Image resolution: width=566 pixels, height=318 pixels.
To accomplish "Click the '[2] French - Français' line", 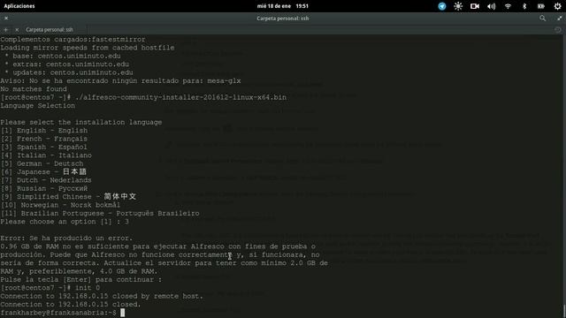I will coord(43,139).
